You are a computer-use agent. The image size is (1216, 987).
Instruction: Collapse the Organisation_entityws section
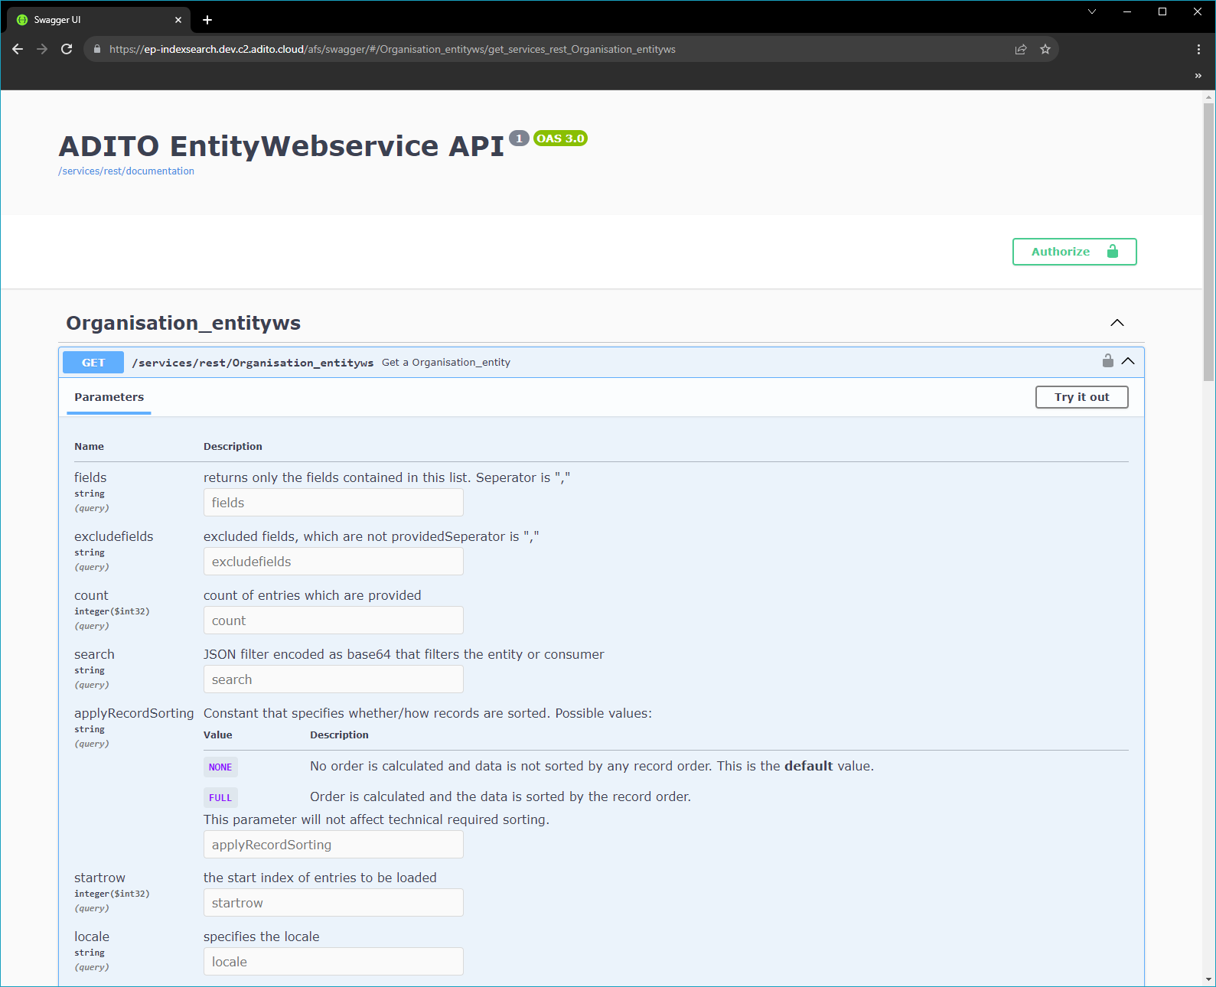(1117, 323)
